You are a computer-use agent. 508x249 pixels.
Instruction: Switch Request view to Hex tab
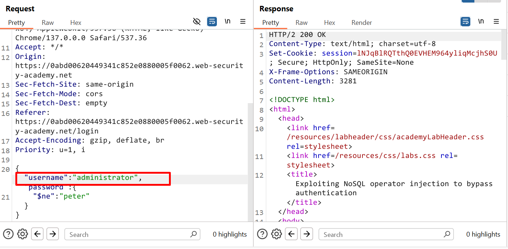(76, 23)
